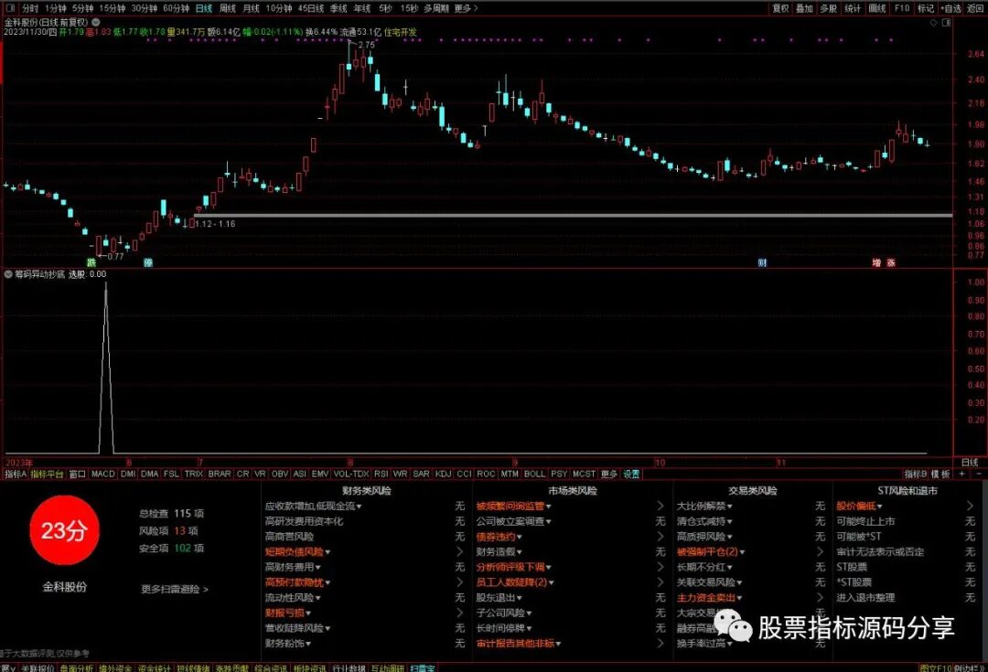
Task: Click the diamond icon at chart top-right
Action: click(933, 22)
